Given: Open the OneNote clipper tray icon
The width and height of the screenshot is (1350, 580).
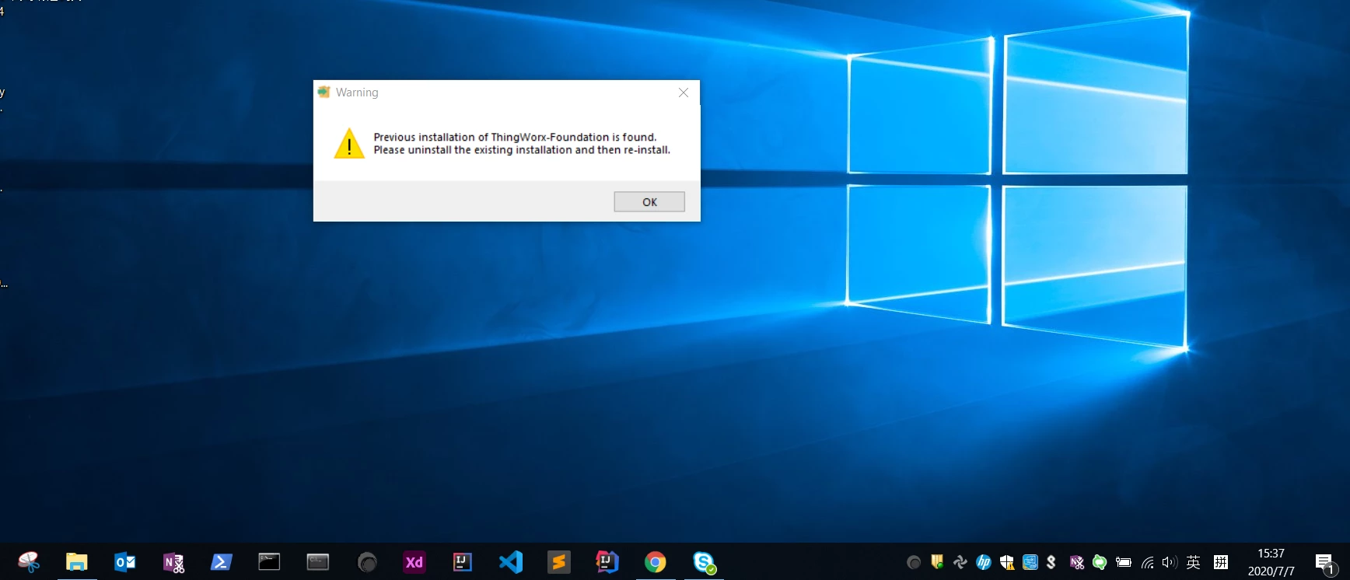Looking at the screenshot, I should (x=1077, y=562).
